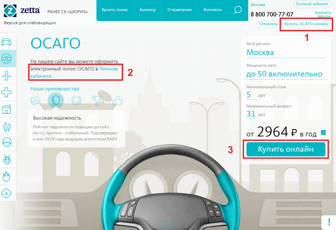Click the flame fire insurance icon
The image size is (336, 230).
[x=7, y=176]
